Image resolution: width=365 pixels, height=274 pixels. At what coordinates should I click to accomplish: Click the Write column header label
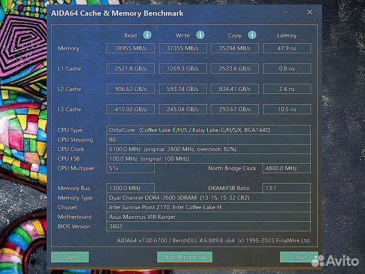pos(182,36)
